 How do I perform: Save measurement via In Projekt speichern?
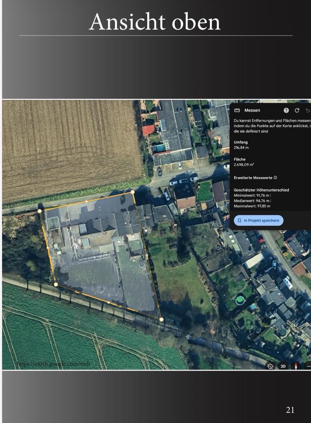258,220
